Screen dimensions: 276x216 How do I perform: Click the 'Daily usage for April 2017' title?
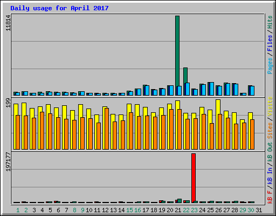59,8
